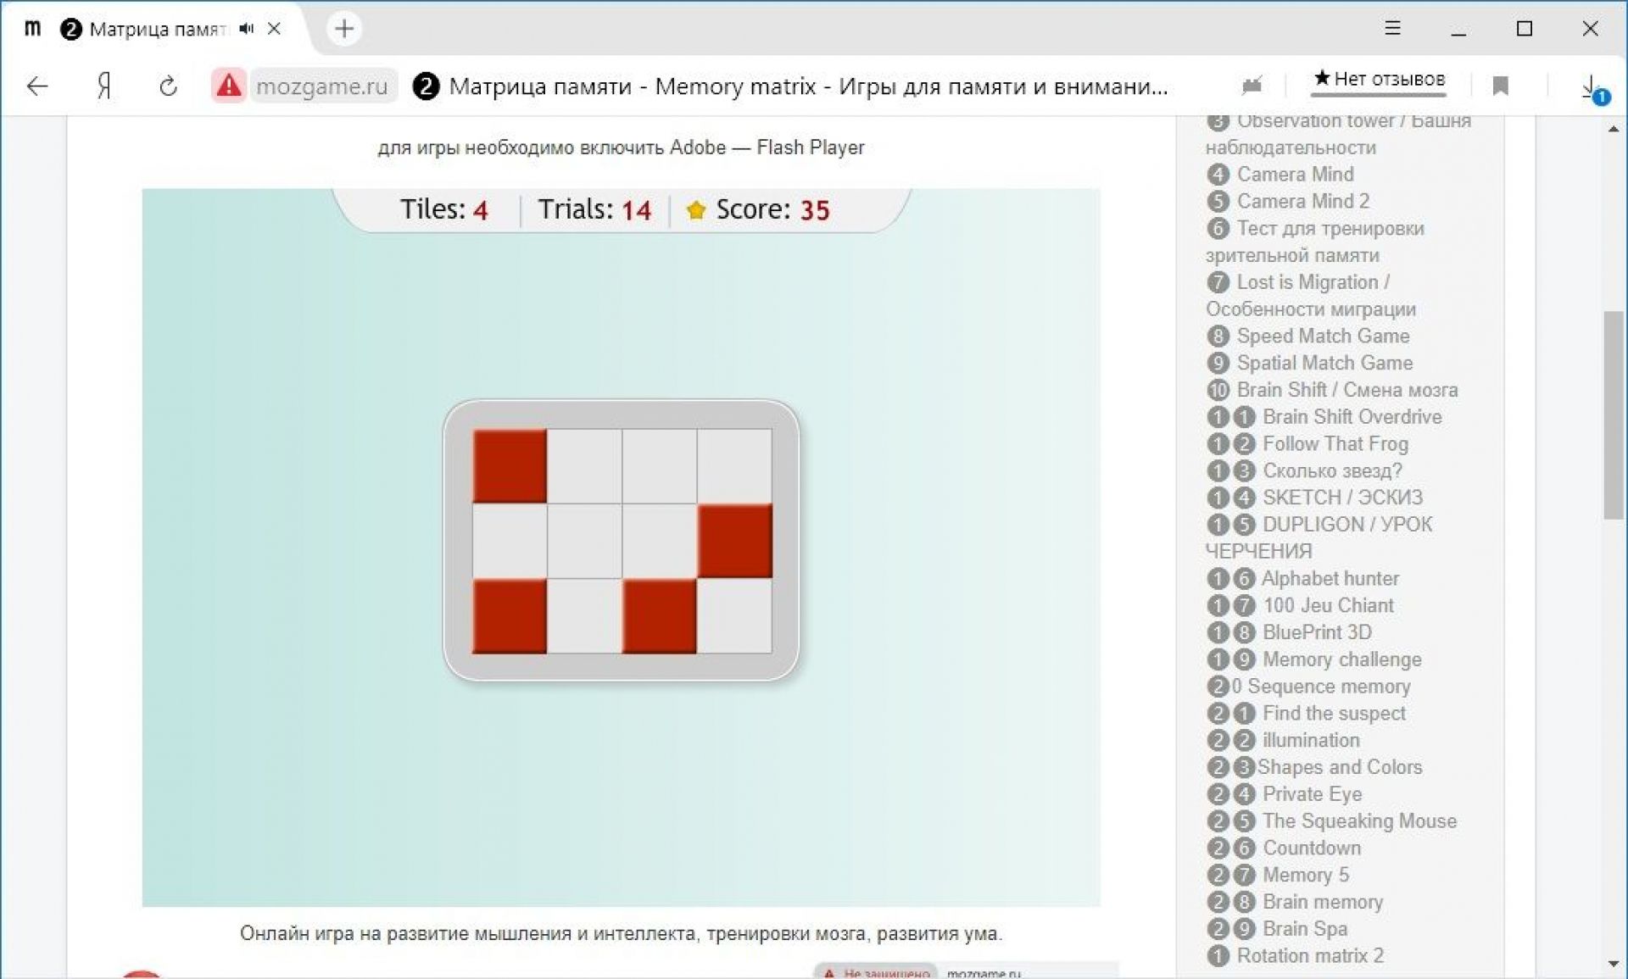The height and width of the screenshot is (979, 1628).
Task: Click the bookmark icon in address bar
Action: 1500,86
